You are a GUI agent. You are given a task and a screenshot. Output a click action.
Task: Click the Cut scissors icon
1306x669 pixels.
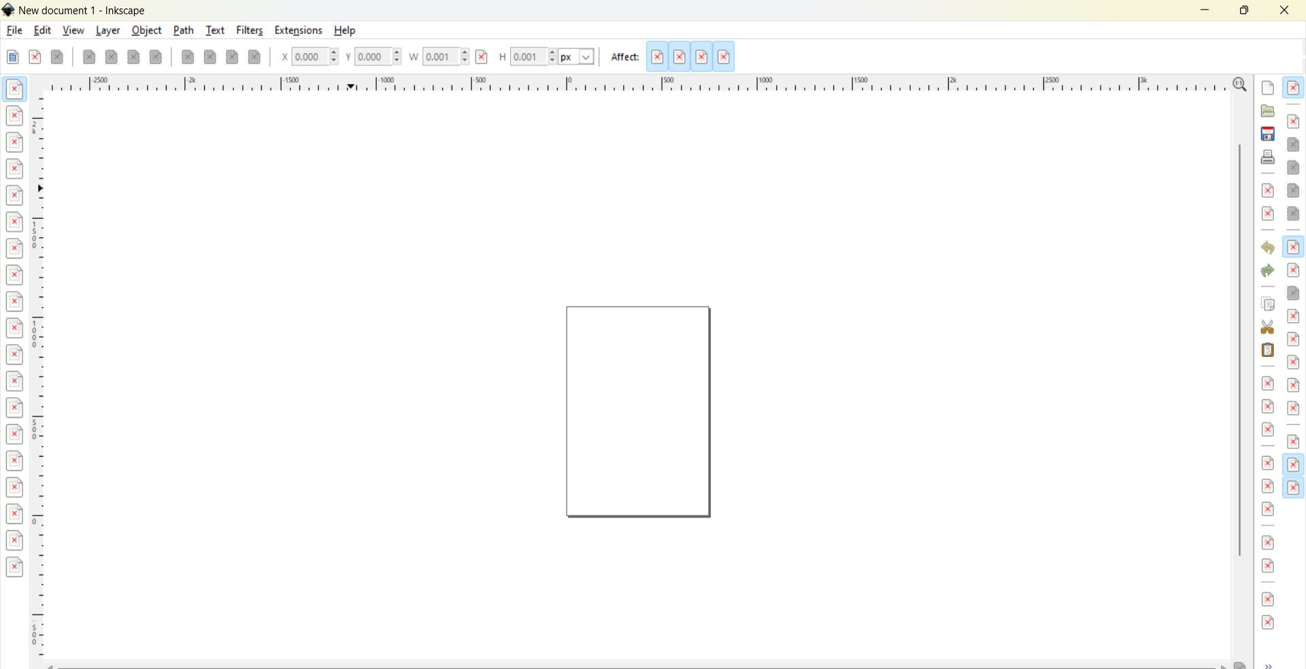click(1268, 327)
